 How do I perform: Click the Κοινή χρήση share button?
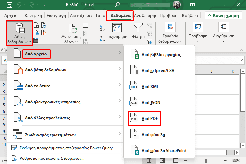pyautogui.click(x=223, y=15)
